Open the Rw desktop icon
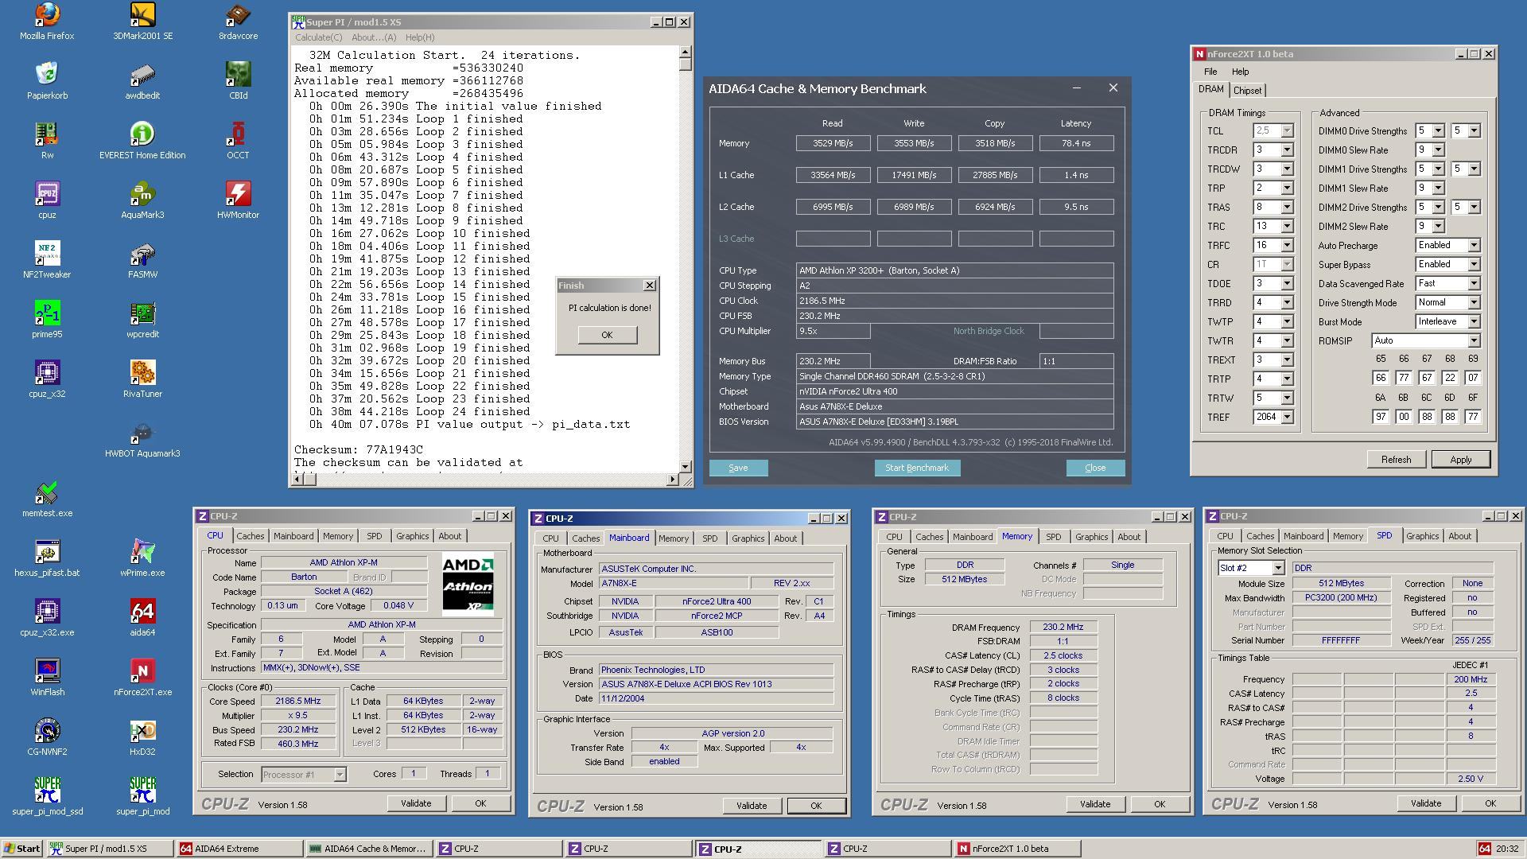Viewport: 1527px width, 859px height. 47,141
